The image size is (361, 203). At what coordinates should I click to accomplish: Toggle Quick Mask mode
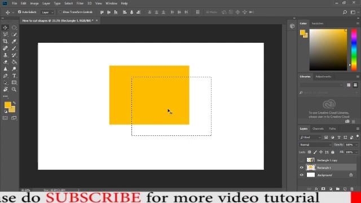[5, 118]
